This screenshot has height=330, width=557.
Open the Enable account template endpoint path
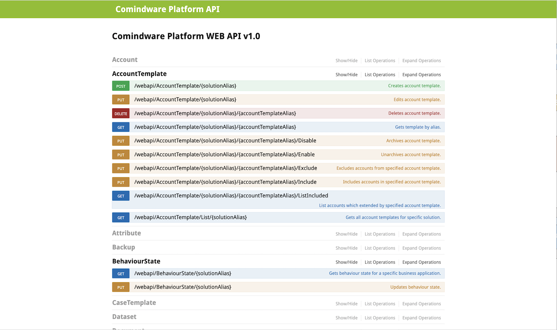(224, 155)
